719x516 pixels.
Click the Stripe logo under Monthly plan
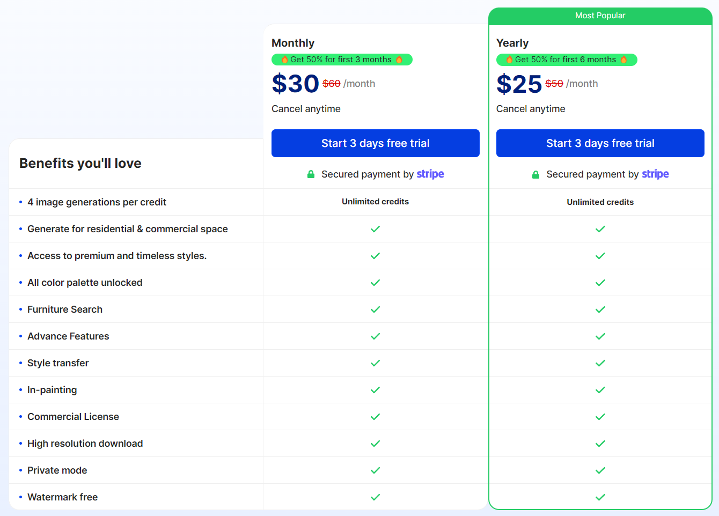pos(430,174)
